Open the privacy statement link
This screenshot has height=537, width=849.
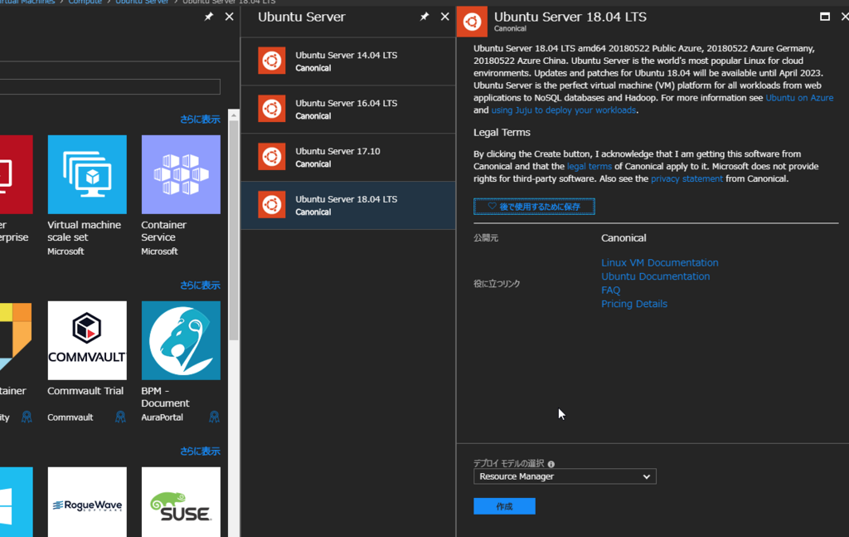(x=686, y=178)
